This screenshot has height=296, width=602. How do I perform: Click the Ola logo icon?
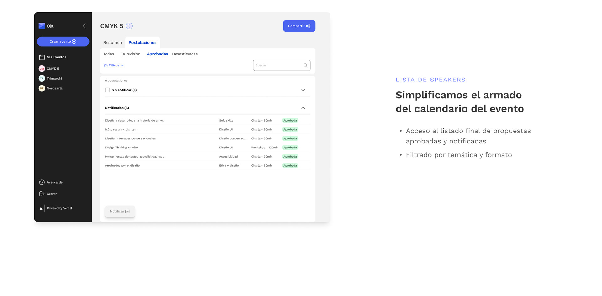pos(42,26)
